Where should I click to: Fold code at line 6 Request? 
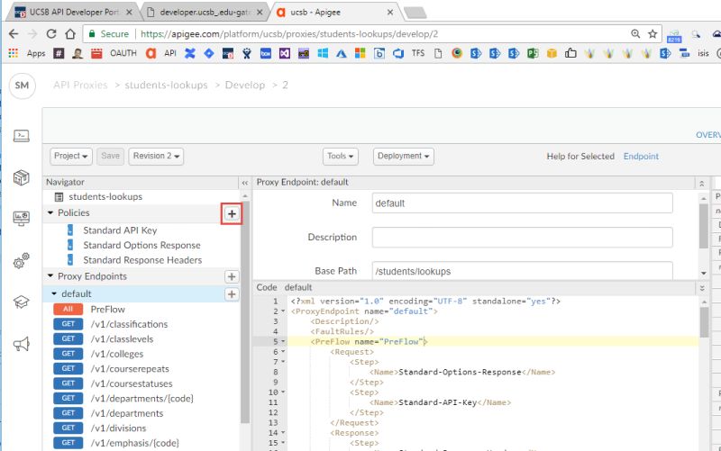pyautogui.click(x=283, y=352)
